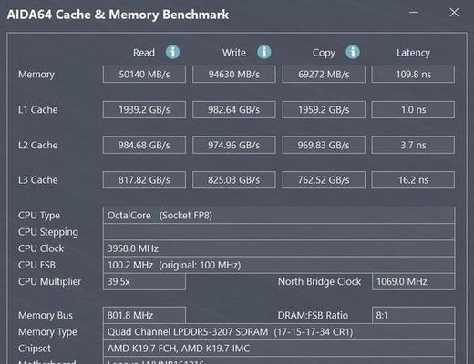474x364 pixels.
Task: Select the CPU Clock 3958.8 MHz field
Action: pos(279,248)
